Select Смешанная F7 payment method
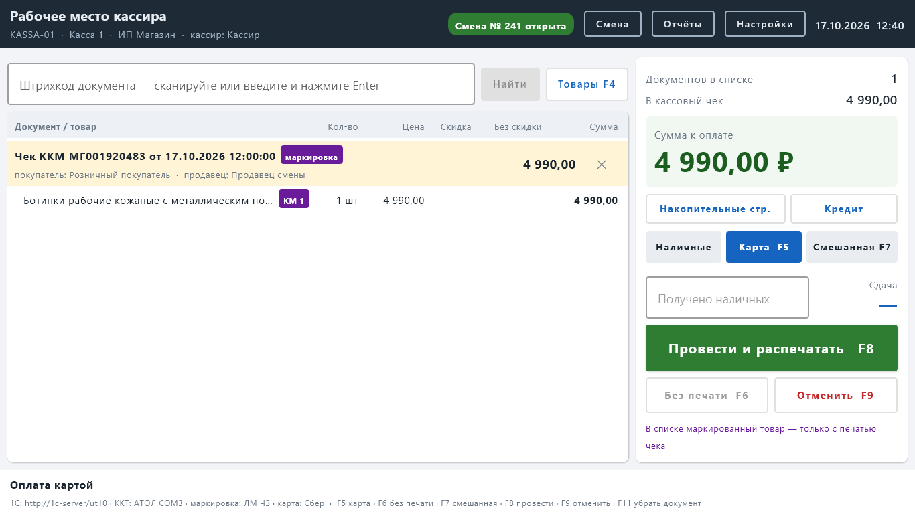Image resolution: width=915 pixels, height=514 pixels. pos(852,247)
